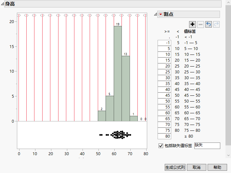Select the >= field in row 75 — 80

(164, 130)
